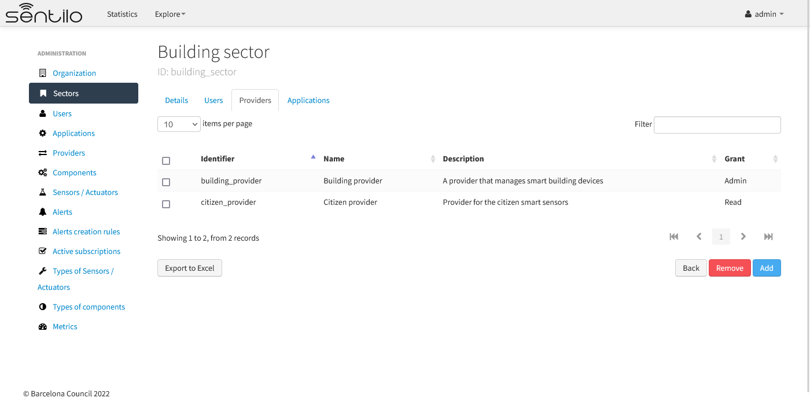Screen dimensions: 810x405
Task: Sort table by Description column arrows
Action: tap(714, 159)
